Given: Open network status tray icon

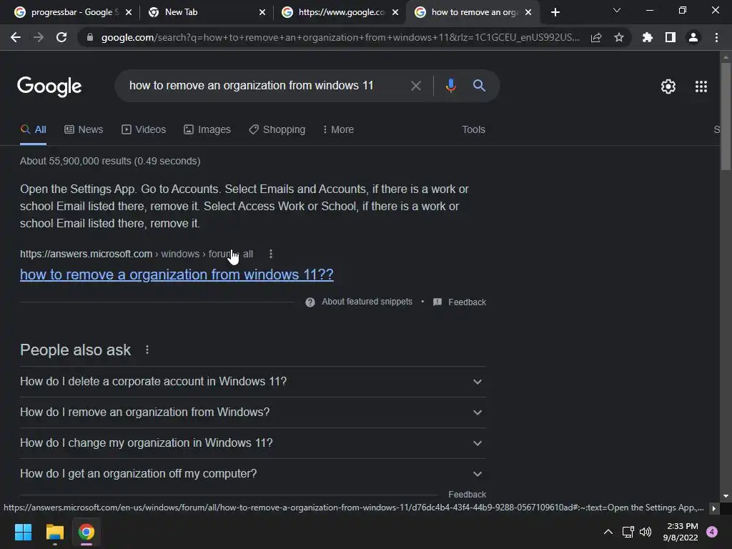Looking at the screenshot, I should (628, 532).
